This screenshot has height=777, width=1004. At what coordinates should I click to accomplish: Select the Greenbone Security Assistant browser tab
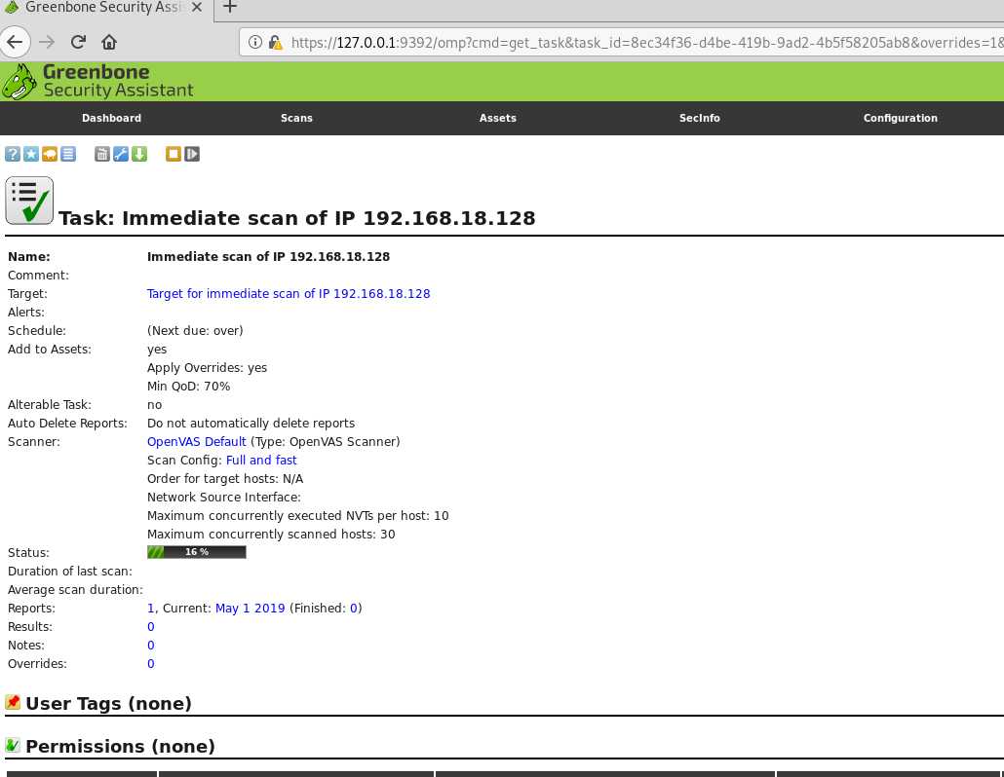(x=105, y=8)
